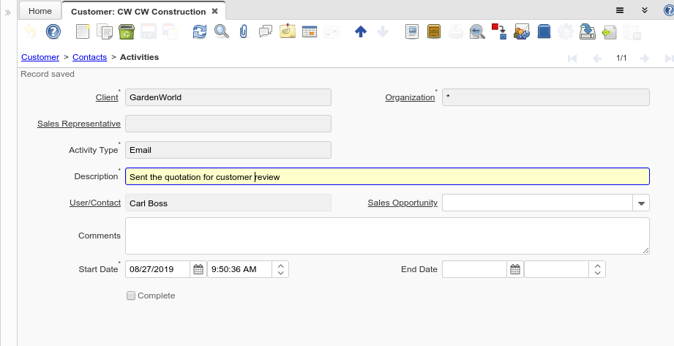Click the Parent Record up arrow
Screen dimensions: 674x346
tap(360, 31)
